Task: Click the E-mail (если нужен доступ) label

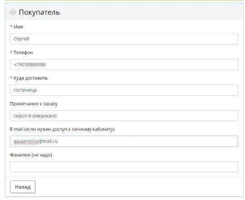Action: (62, 129)
